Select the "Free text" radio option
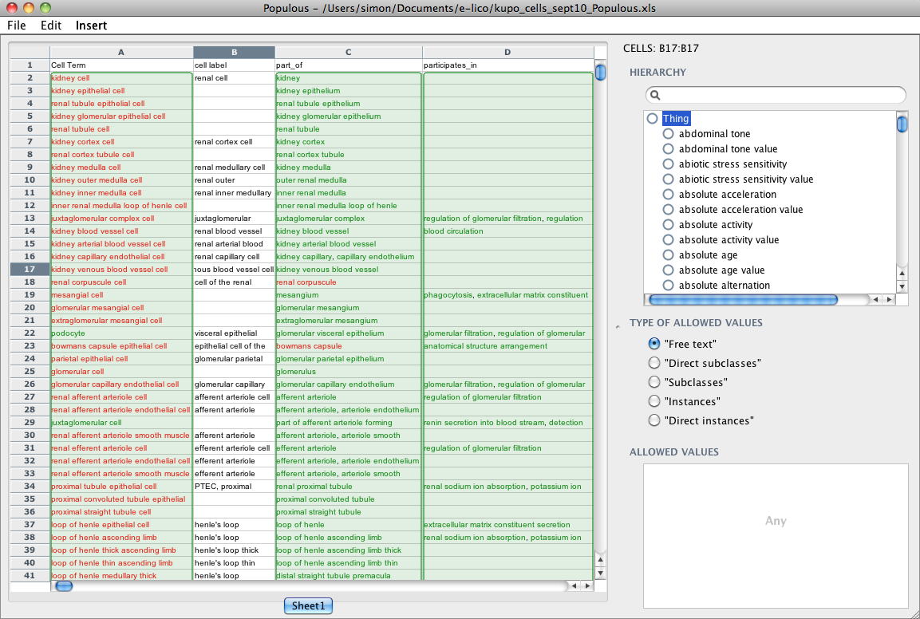Viewport: 920px width, 619px height. 654,344
